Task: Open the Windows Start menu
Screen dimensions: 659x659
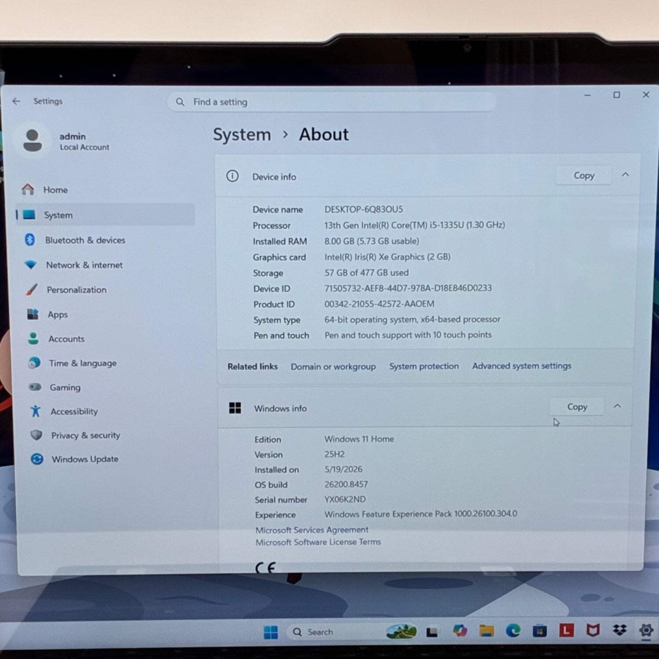Action: point(271,632)
